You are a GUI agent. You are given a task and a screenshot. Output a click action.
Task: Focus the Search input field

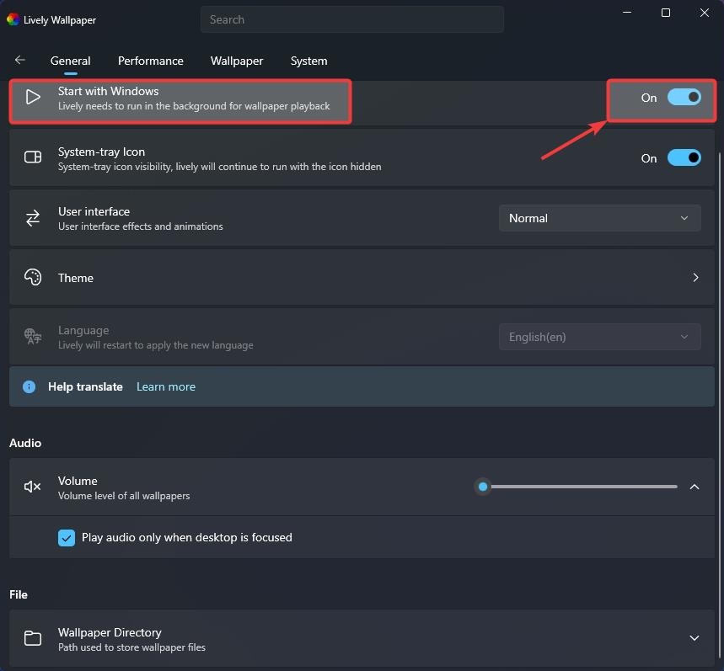(351, 19)
